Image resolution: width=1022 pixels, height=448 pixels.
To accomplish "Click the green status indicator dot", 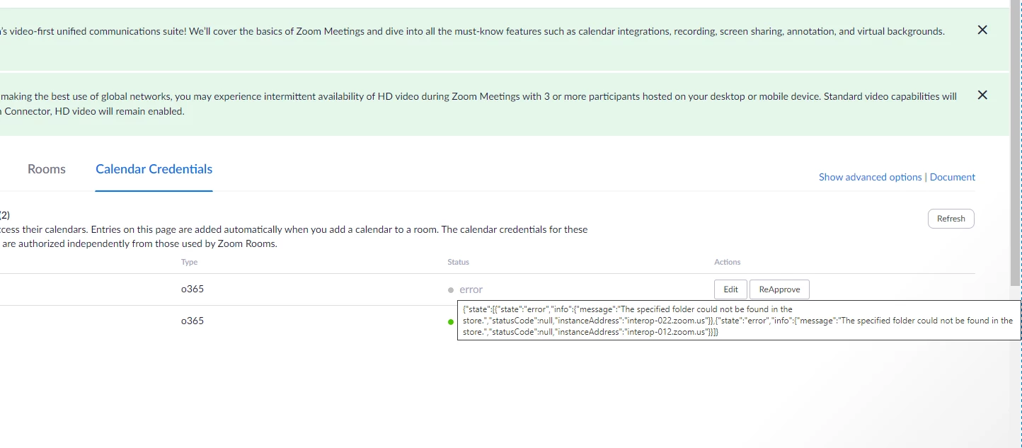I will click(x=451, y=322).
